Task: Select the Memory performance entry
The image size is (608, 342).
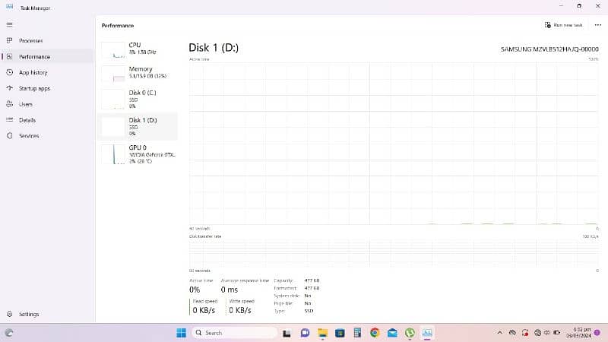Action: pos(138,72)
